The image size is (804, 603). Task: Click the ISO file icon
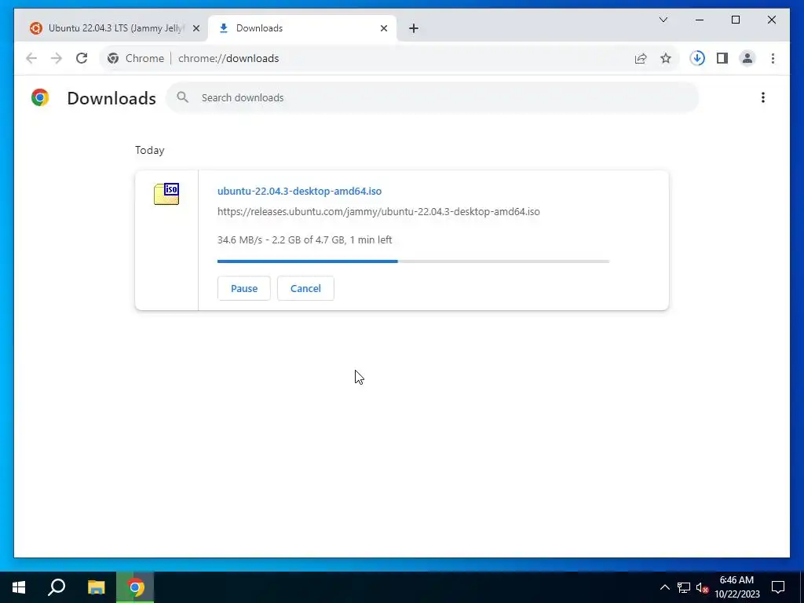pos(166,194)
